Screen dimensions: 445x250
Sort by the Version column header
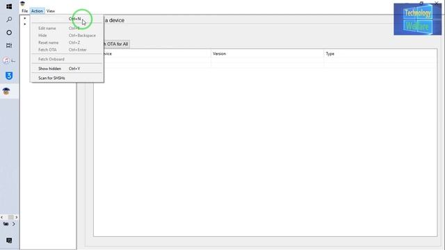pyautogui.click(x=267, y=53)
